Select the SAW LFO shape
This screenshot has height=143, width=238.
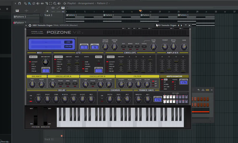(x=85, y=62)
